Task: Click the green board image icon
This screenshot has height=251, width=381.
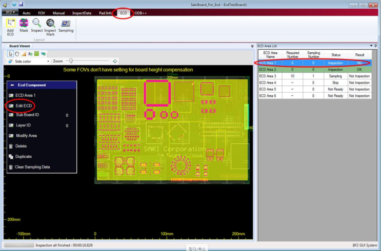Action: [x=37, y=54]
